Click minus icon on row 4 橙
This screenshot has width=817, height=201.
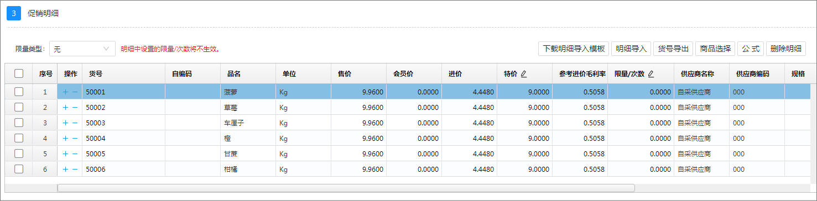(x=75, y=139)
